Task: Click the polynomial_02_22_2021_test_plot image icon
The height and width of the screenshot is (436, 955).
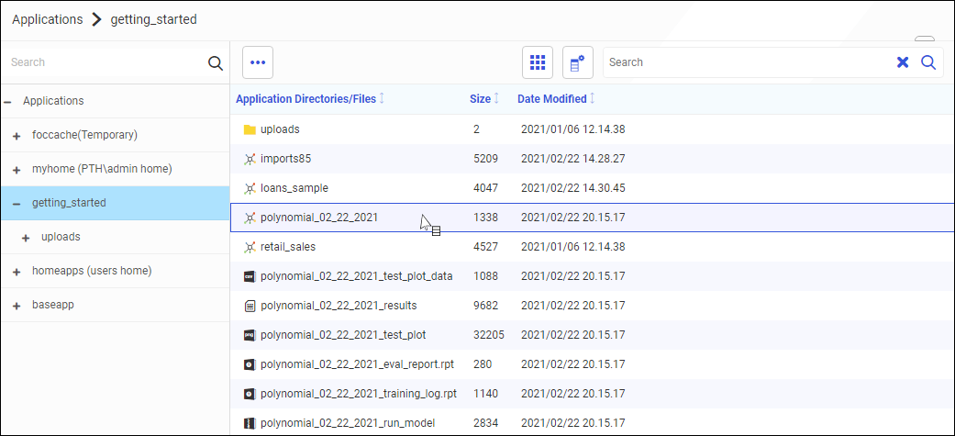Action: tap(250, 335)
